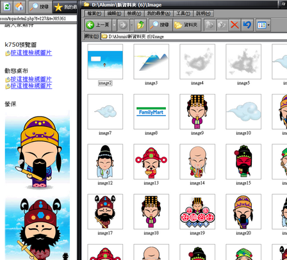Click the browser Home icon
Viewport: 287px width, 260px height.
point(19,6)
